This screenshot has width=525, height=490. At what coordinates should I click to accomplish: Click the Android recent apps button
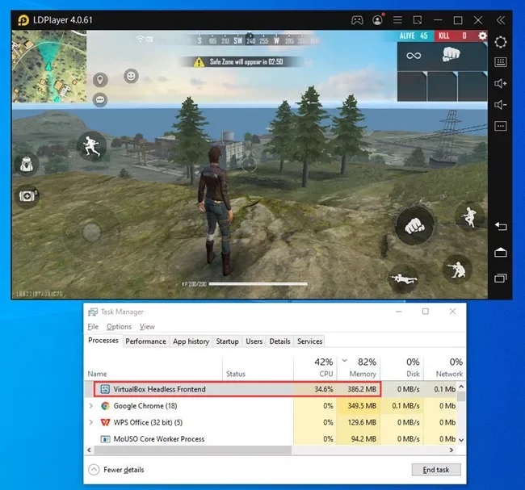(x=501, y=278)
